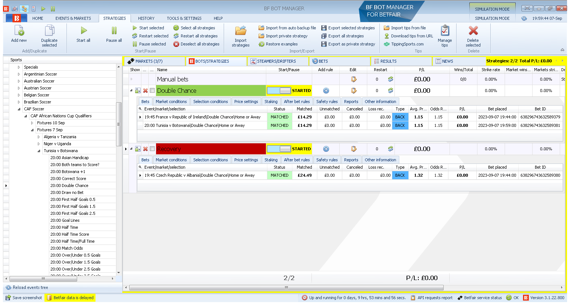The image size is (570, 305).
Task: Click Delete selected red X icon
Action: [473, 30]
